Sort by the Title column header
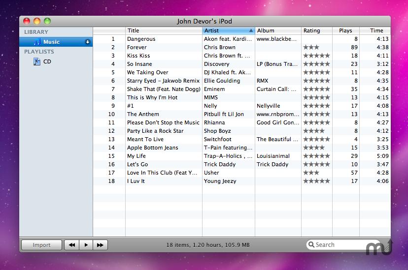 coord(164,30)
